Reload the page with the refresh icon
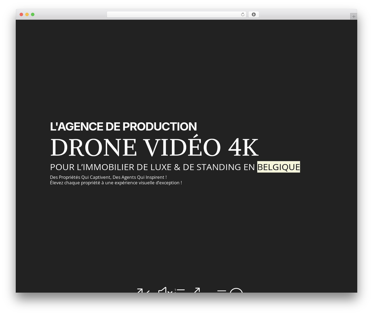Viewport: 373px width, 315px height. [x=242, y=15]
